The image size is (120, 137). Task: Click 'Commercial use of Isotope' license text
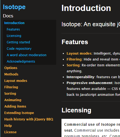pos(90,124)
